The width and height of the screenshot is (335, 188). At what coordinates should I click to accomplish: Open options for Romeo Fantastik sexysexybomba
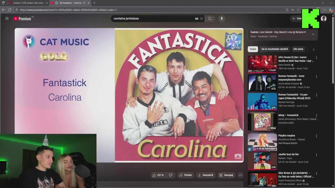316,77
